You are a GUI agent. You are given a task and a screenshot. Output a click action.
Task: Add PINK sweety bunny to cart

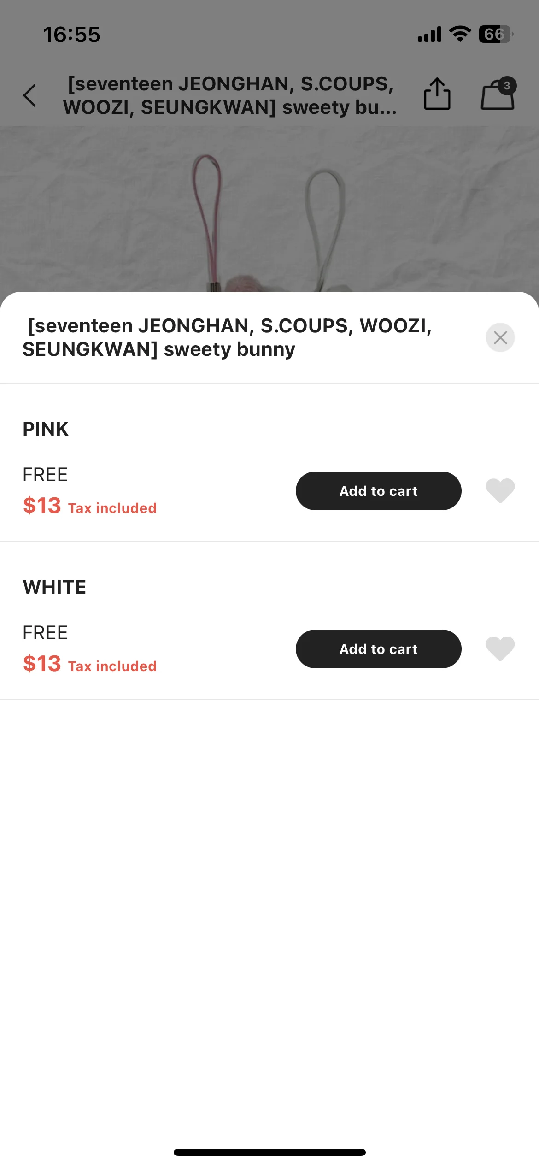[x=378, y=491]
